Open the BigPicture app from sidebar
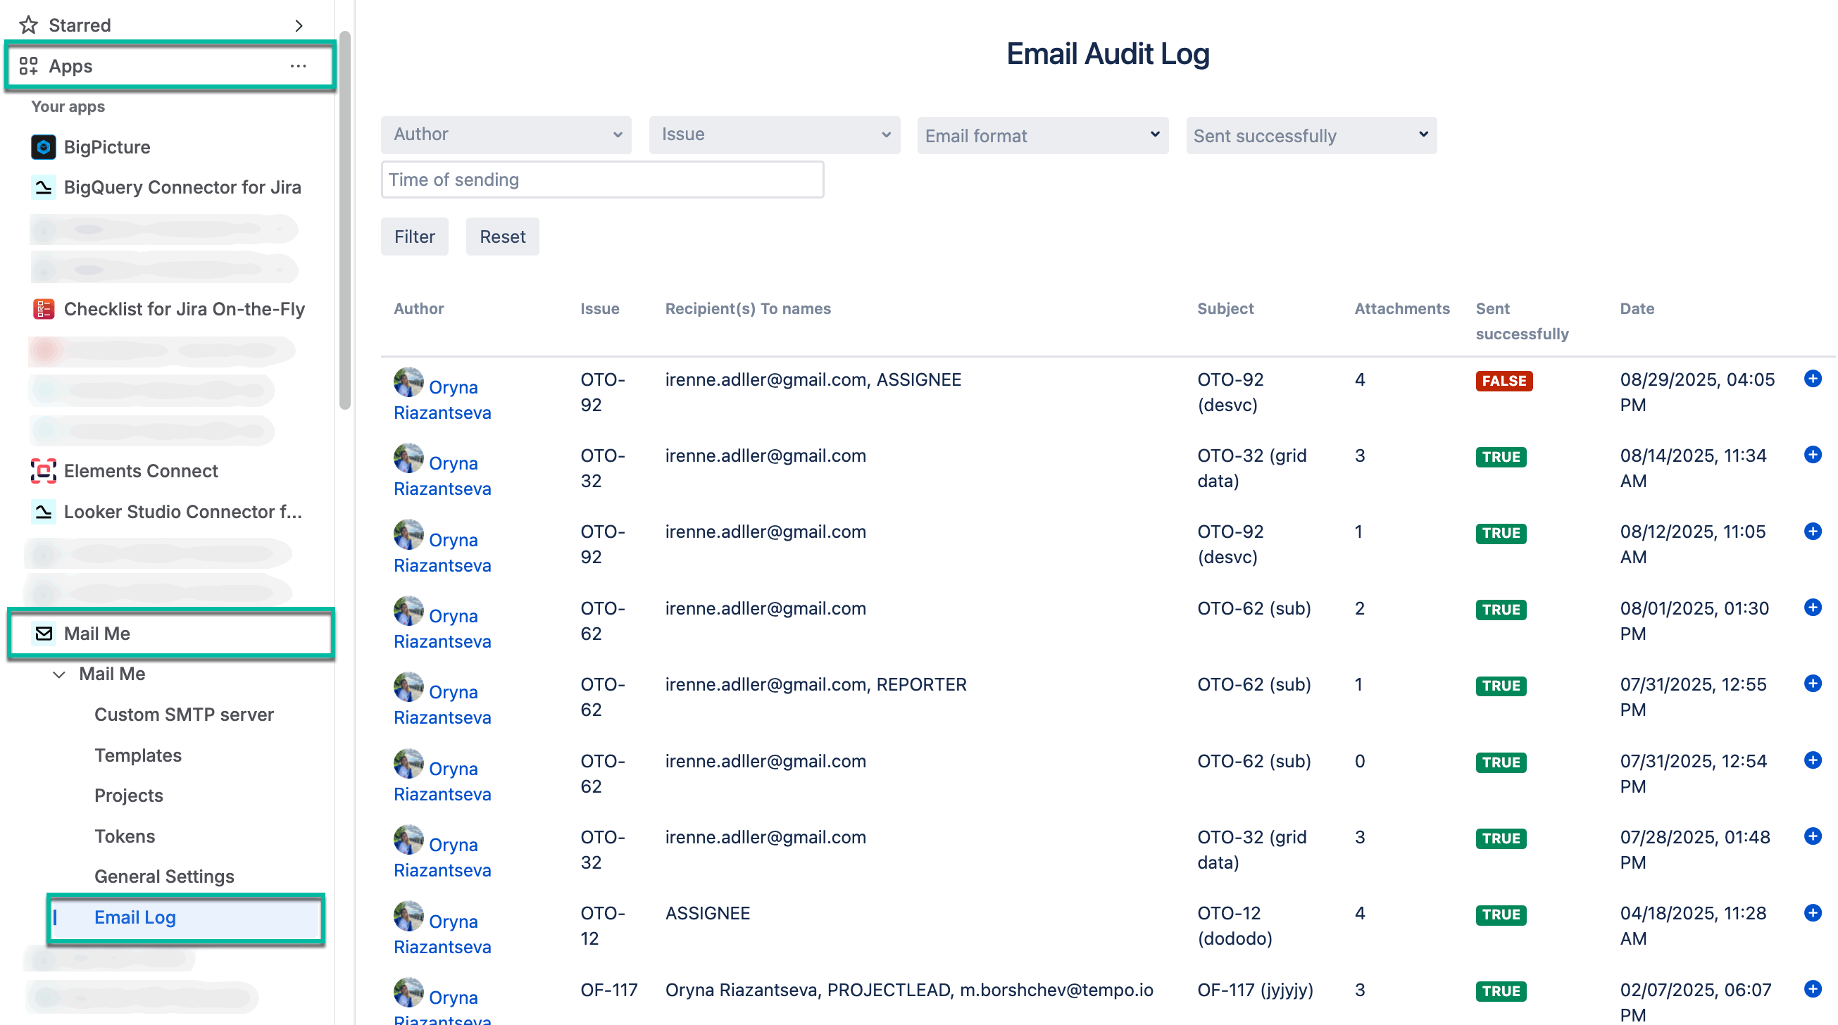Screen dimensions: 1838x1025 (x=44, y=147)
